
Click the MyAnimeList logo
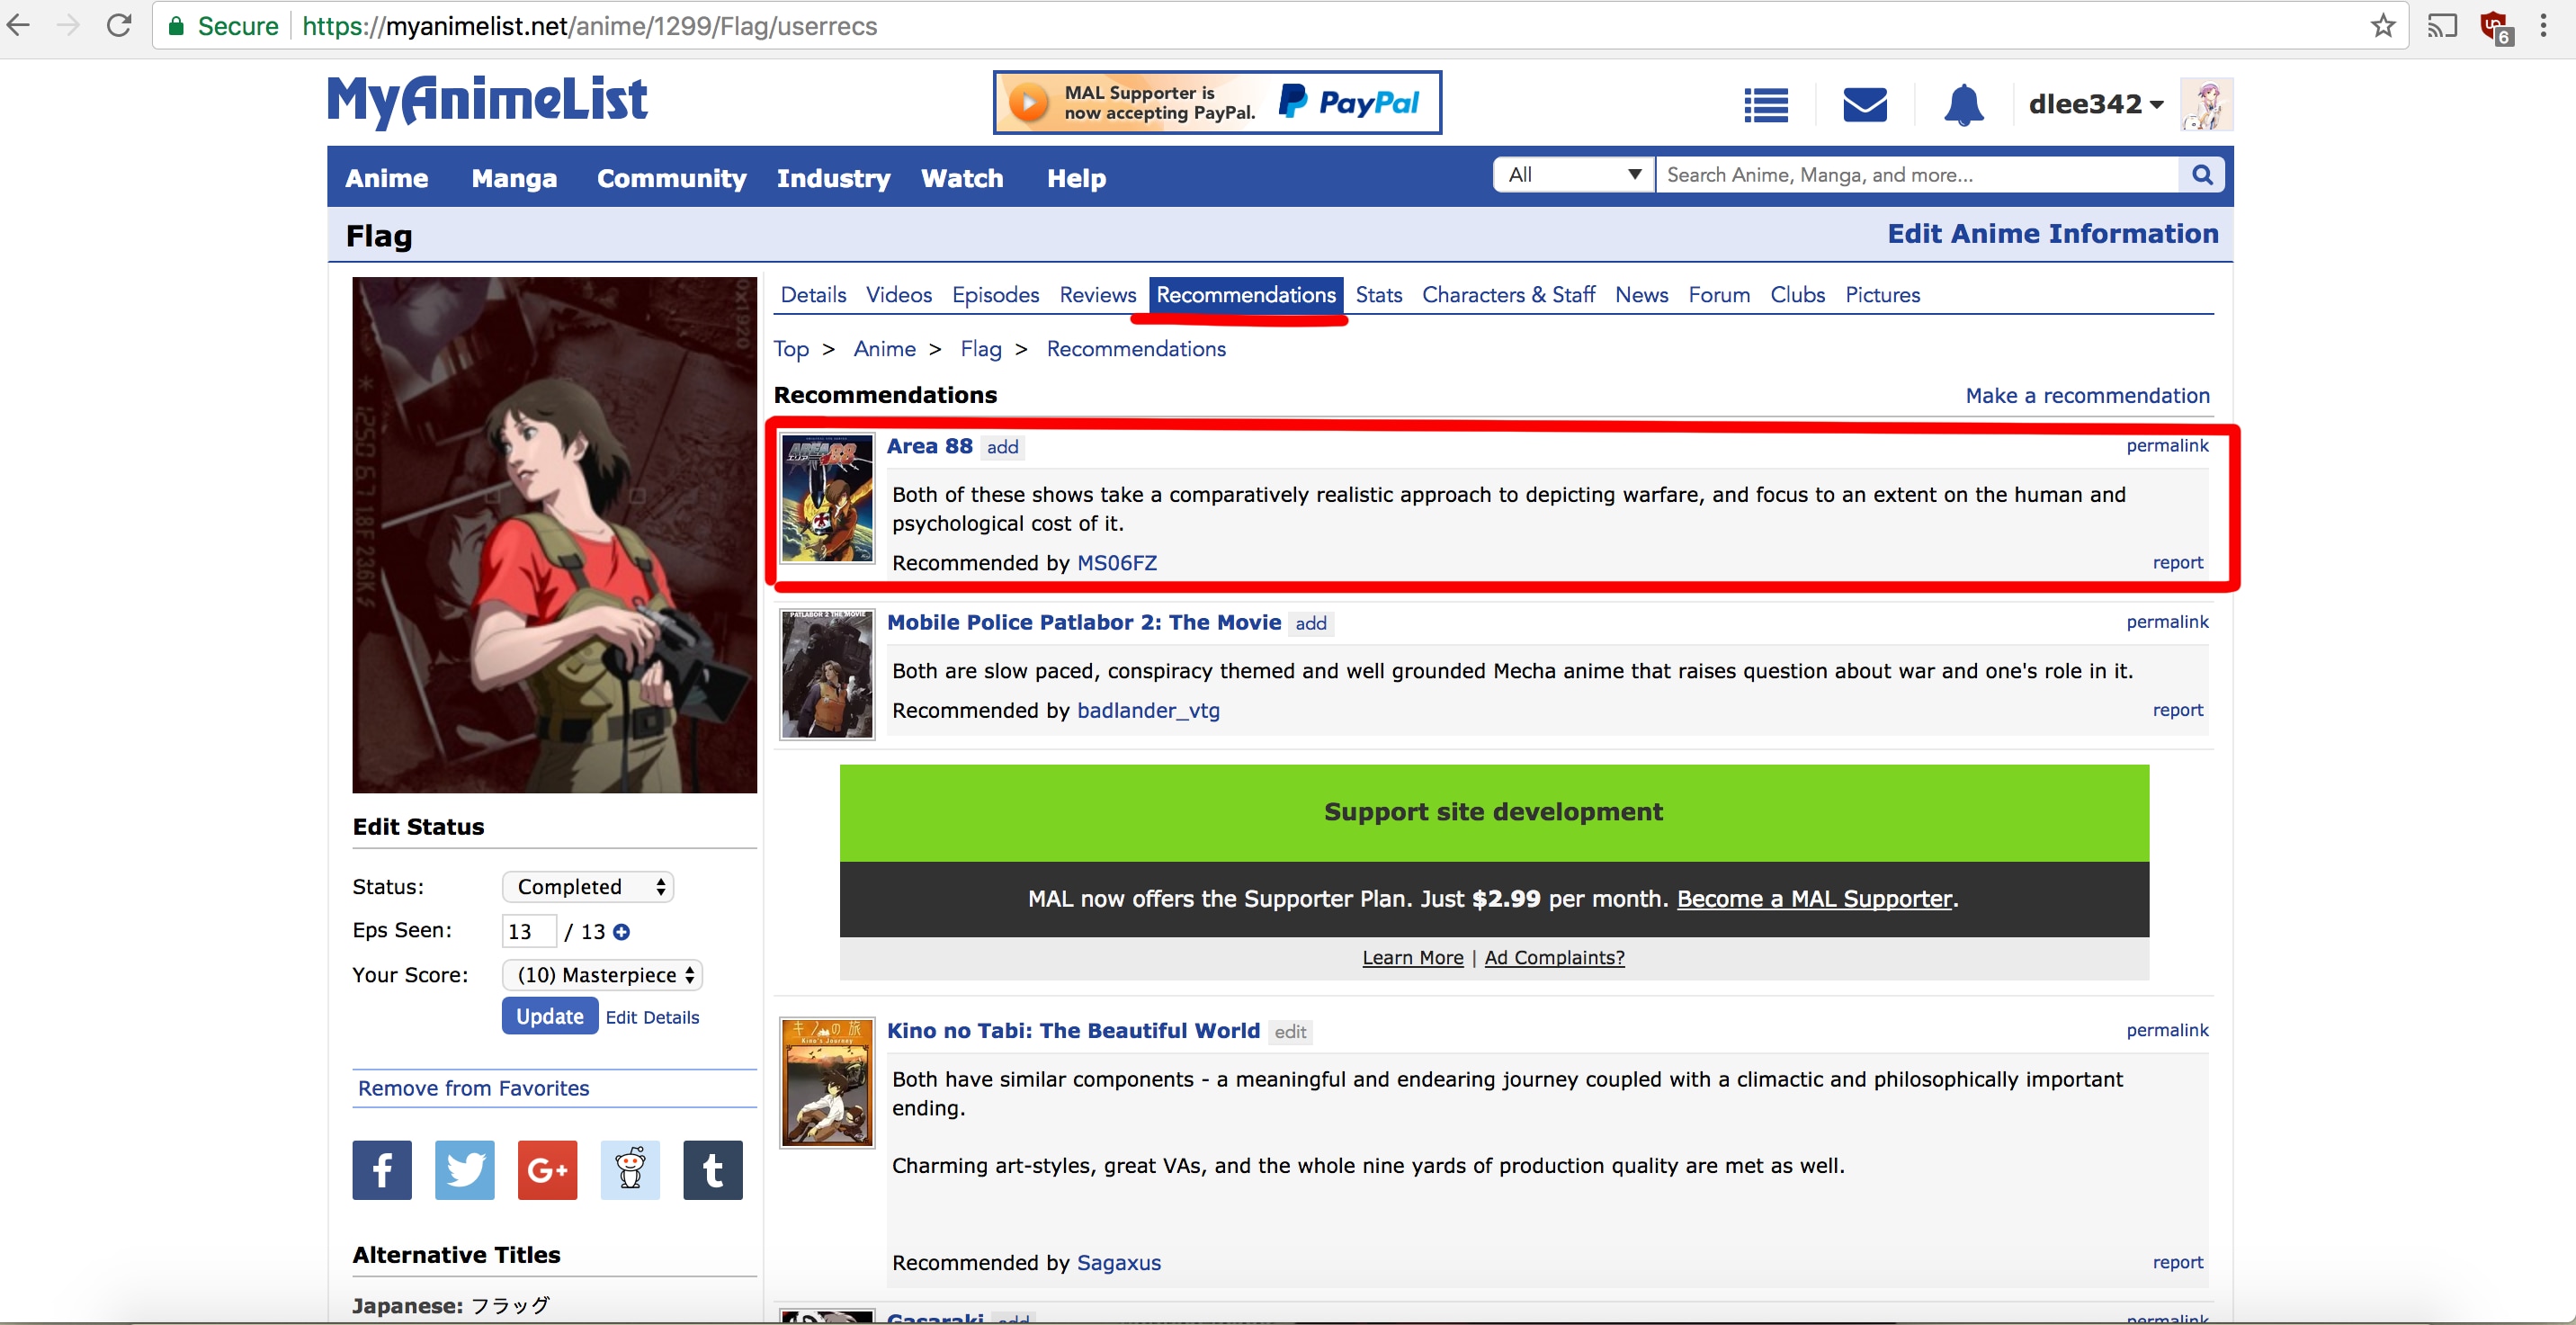click(487, 101)
